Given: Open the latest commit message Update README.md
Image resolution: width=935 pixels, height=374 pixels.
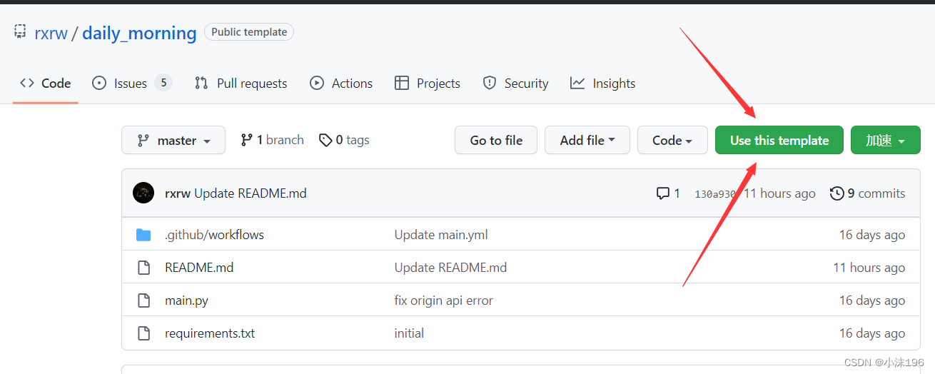Looking at the screenshot, I should point(251,193).
